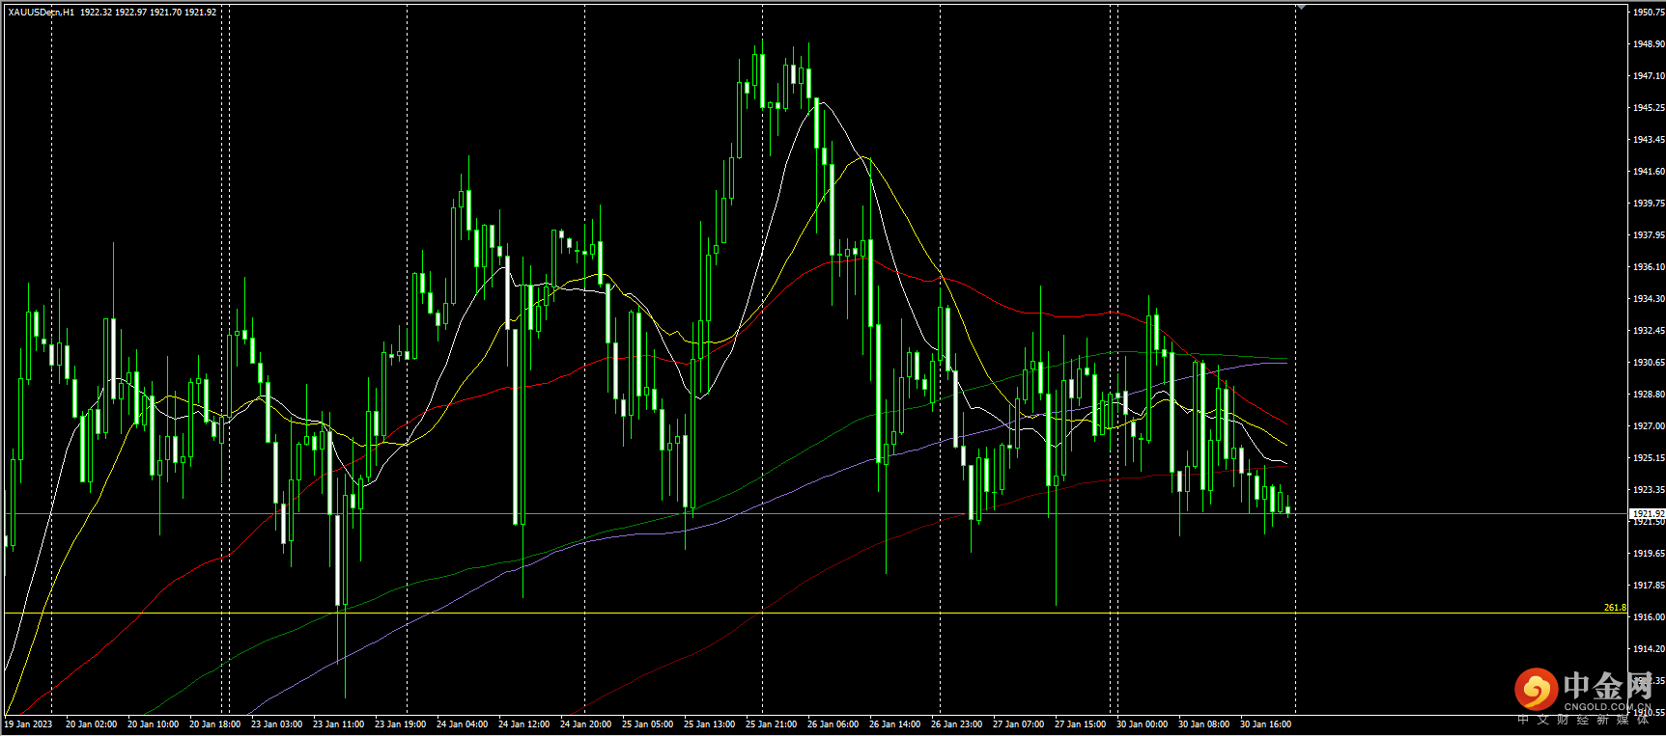Screen dimensions: 1666x737
Task: Click the 1943.45 price axis label
Action: coord(1649,140)
